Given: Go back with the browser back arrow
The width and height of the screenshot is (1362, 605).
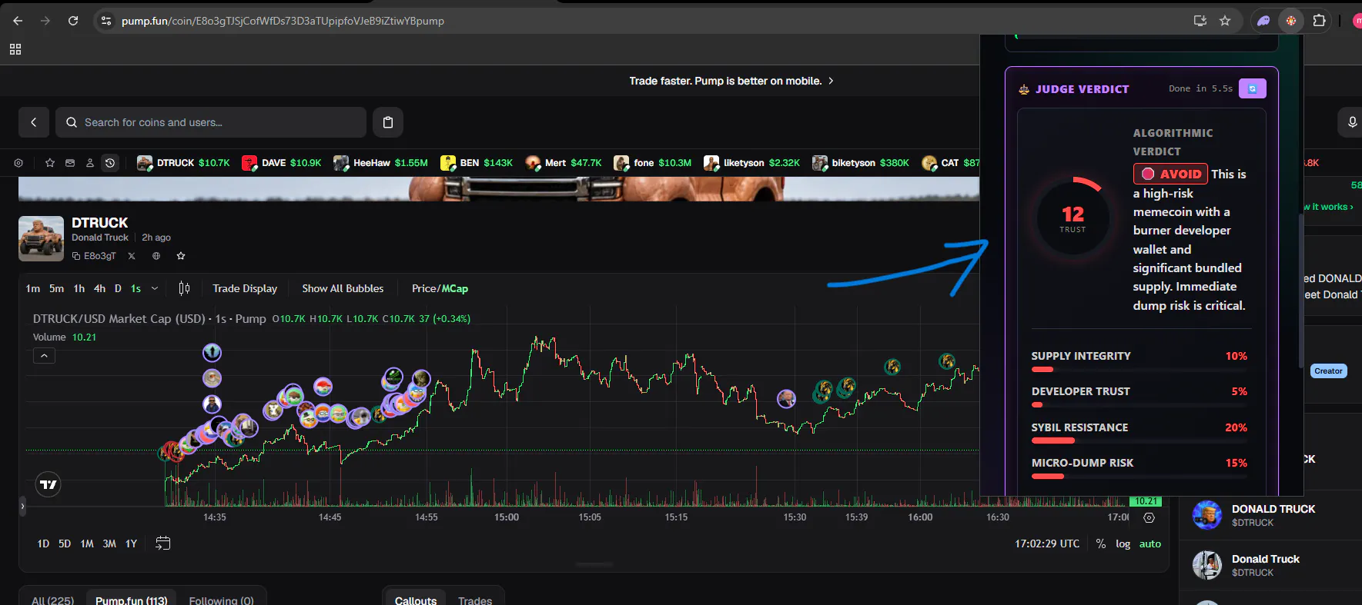Looking at the screenshot, I should click(18, 21).
